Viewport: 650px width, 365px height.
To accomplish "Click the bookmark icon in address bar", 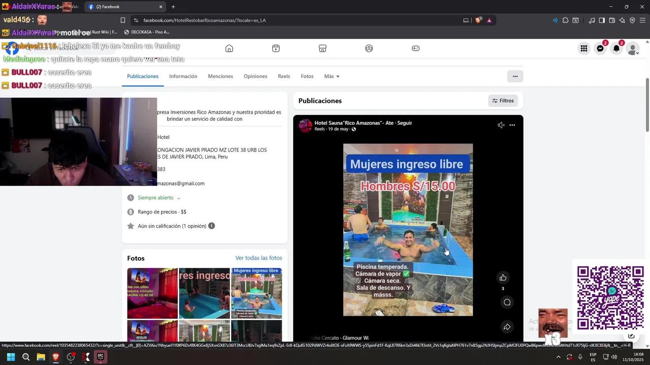I will coord(123,20).
